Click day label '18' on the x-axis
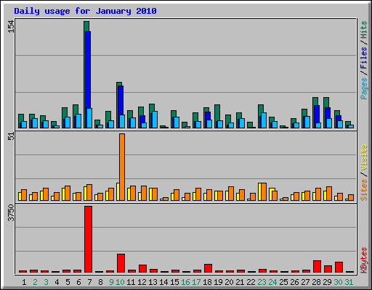372x290 pixels. (x=207, y=282)
